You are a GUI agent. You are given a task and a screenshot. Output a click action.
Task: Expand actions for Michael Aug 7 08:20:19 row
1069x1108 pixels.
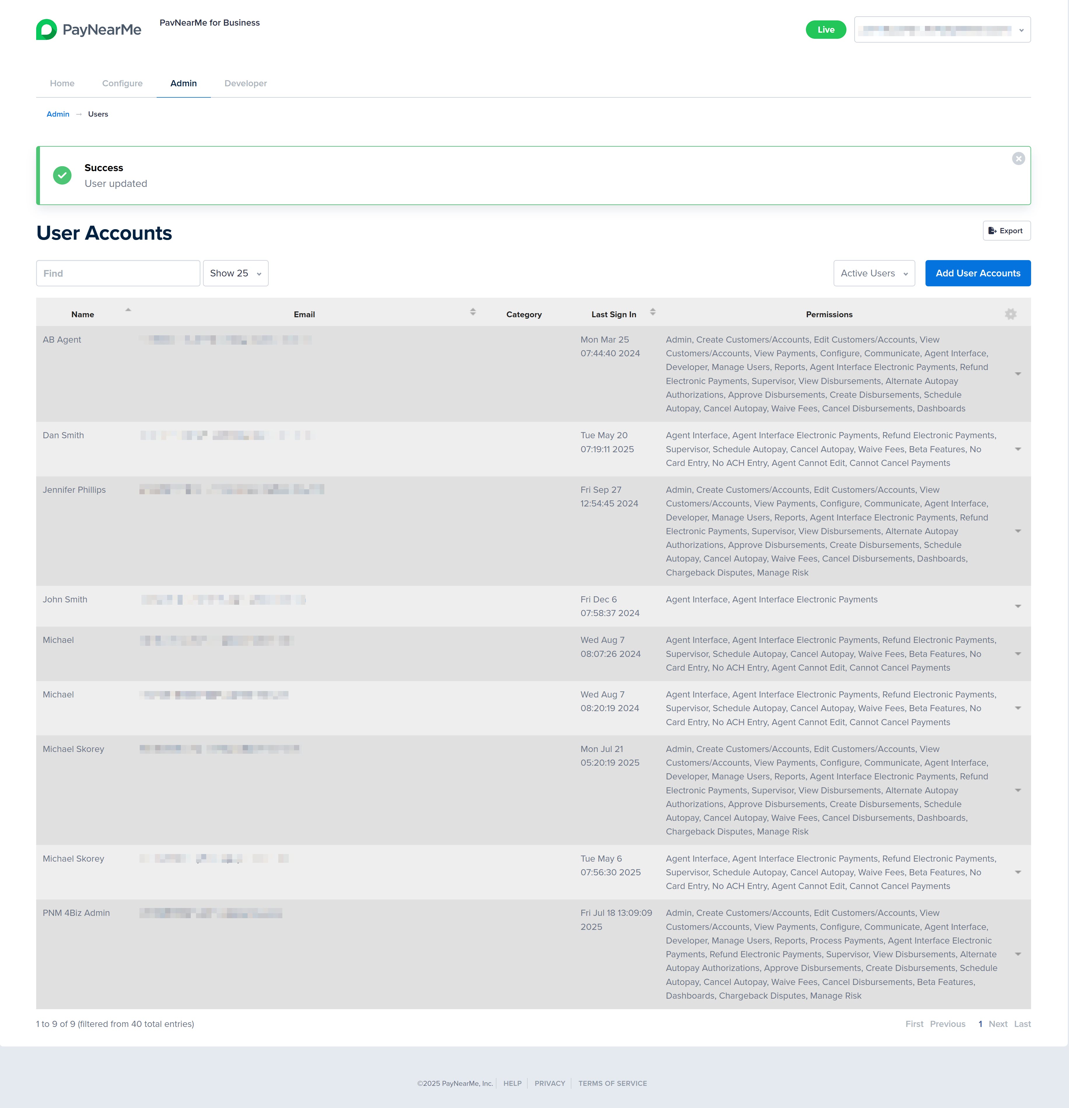tap(1018, 708)
